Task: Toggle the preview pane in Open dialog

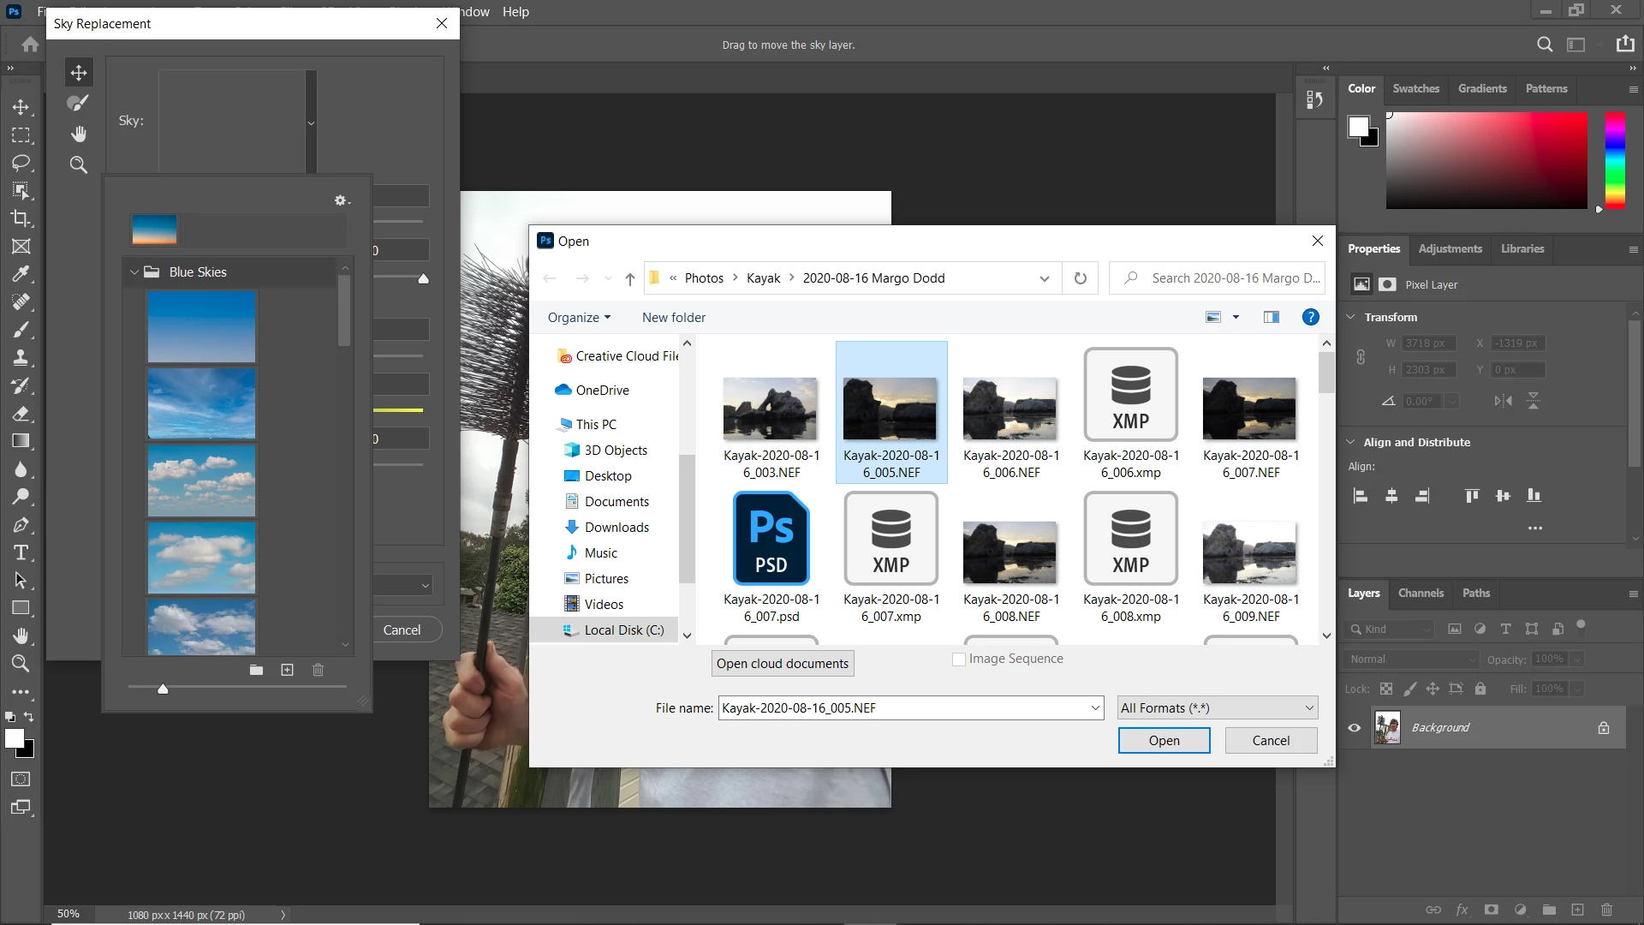Action: click(x=1271, y=318)
